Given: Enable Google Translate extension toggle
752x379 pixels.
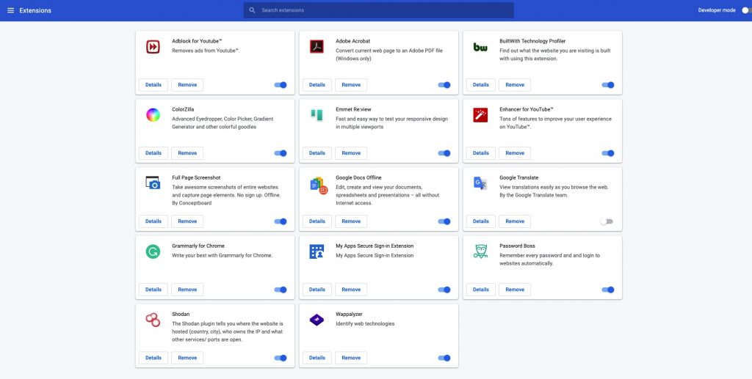Looking at the screenshot, I should pos(607,221).
